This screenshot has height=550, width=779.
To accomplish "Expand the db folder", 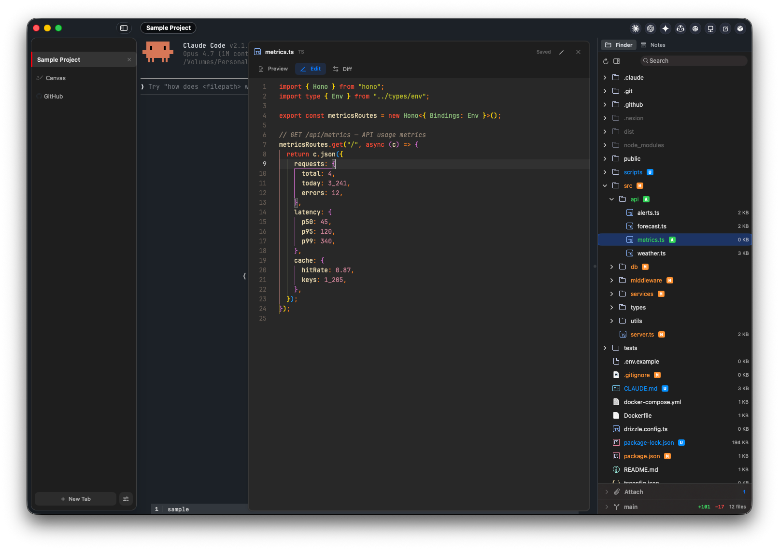I will pos(612,267).
